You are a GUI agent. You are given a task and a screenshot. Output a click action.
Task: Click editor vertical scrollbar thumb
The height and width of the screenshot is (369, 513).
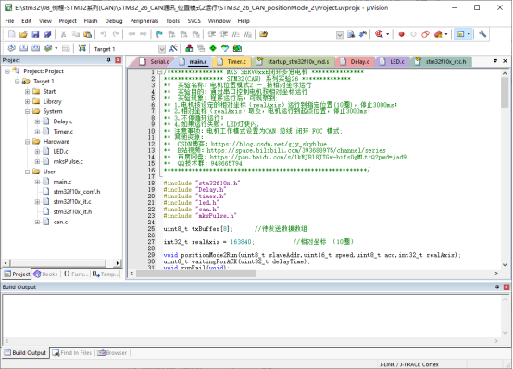coord(505,93)
